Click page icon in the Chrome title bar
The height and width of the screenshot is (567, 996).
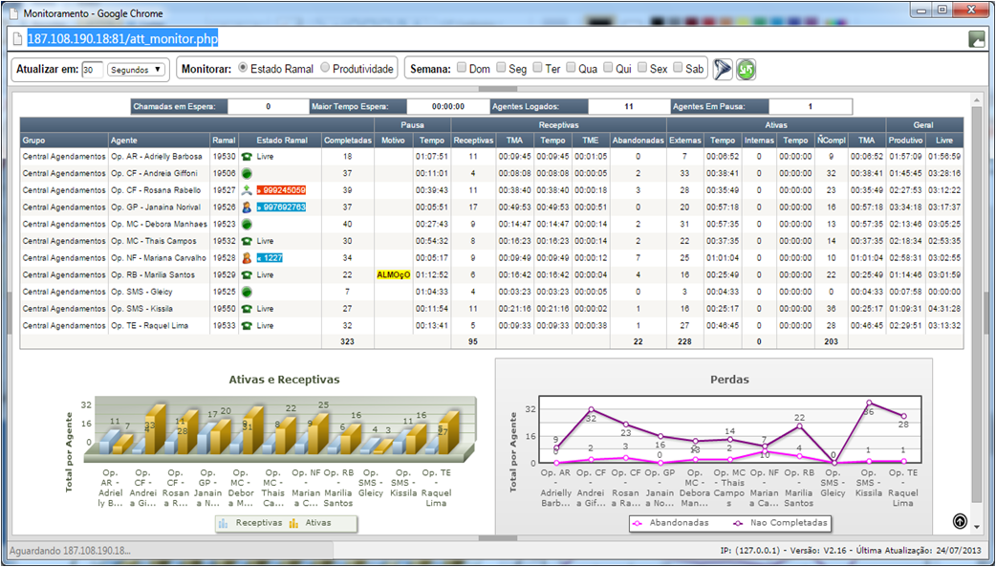pos(13,13)
